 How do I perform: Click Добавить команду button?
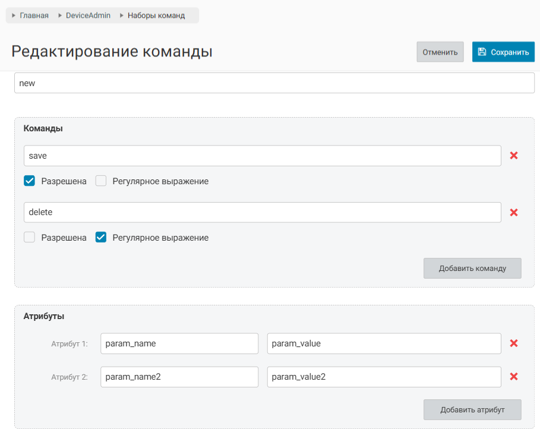click(x=472, y=268)
